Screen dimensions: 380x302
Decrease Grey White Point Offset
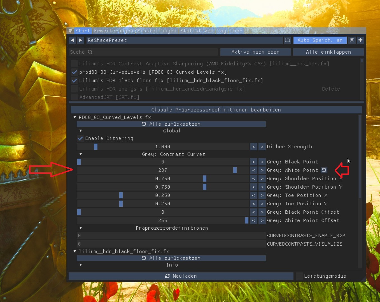pos(253,220)
